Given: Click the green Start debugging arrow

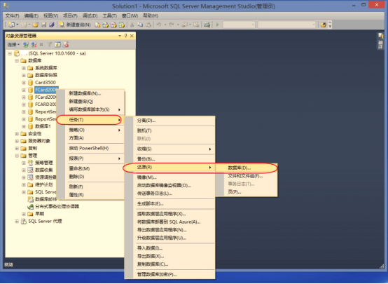Looking at the screenshot, I should tap(218, 25).
